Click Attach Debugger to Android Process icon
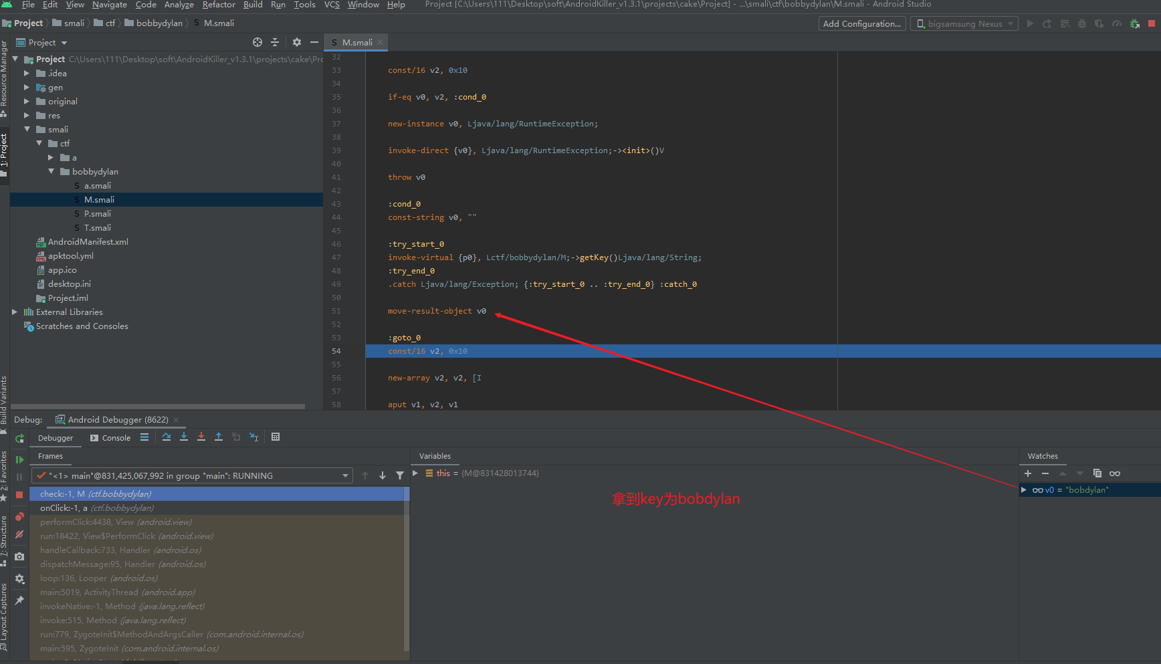The height and width of the screenshot is (664, 1161). pyautogui.click(x=1134, y=23)
